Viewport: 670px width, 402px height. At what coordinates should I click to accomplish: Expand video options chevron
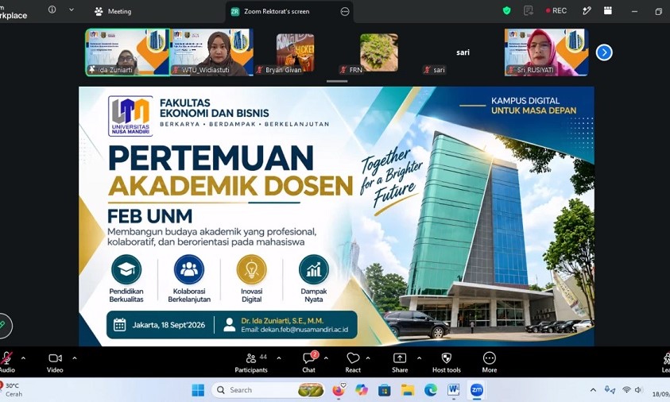pos(75,358)
